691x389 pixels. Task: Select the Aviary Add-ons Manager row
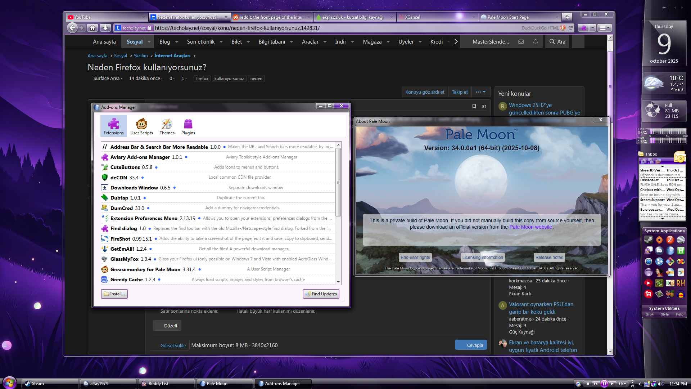[218, 157]
